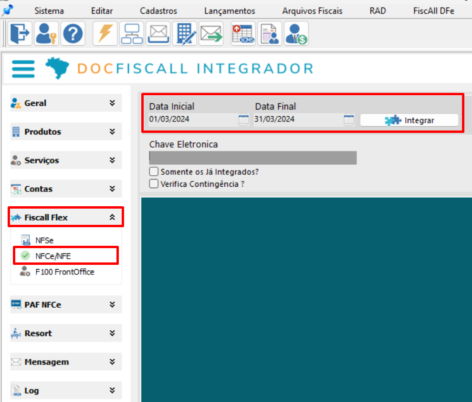Open the organization chart toolbar icon
Screen dimensions: 472x402
tap(132, 33)
